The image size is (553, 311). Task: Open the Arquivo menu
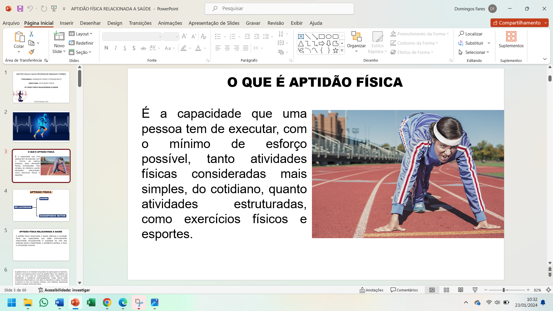(x=11, y=23)
